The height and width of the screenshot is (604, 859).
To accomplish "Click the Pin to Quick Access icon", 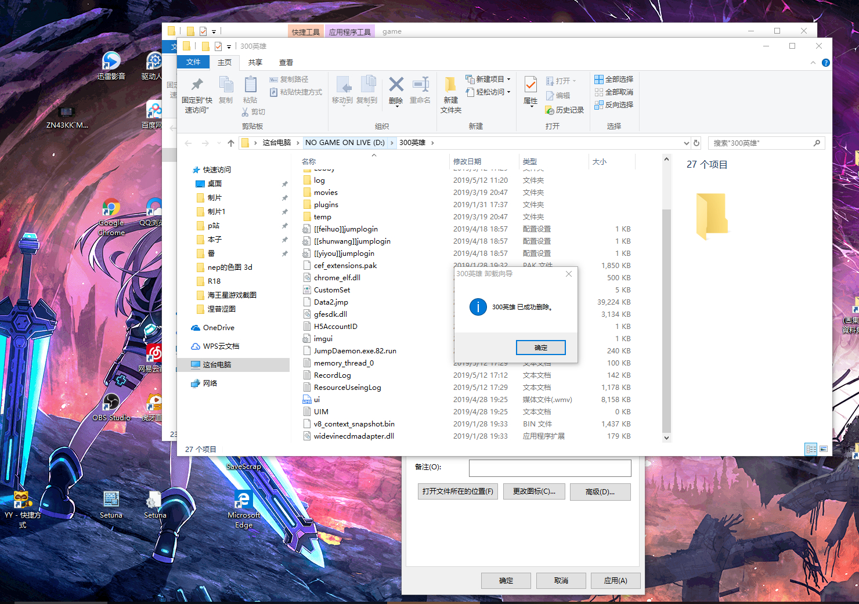I will [197, 85].
